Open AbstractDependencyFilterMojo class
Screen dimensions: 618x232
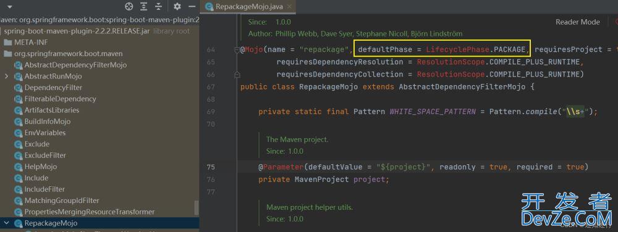coord(75,65)
